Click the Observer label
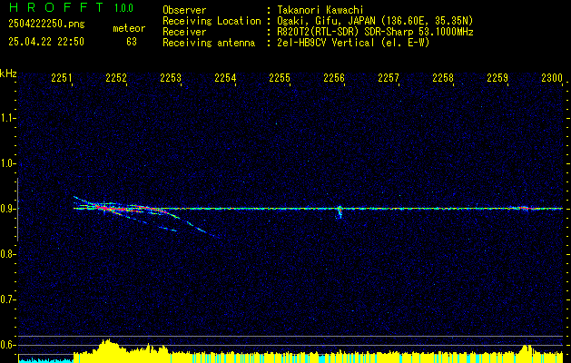 (184, 10)
